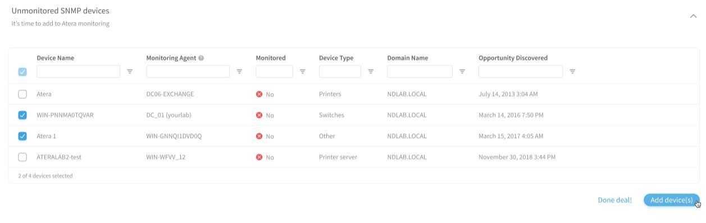This screenshot has width=706, height=223.
Task: Sort by the Device Name column header
Action: 55,58
